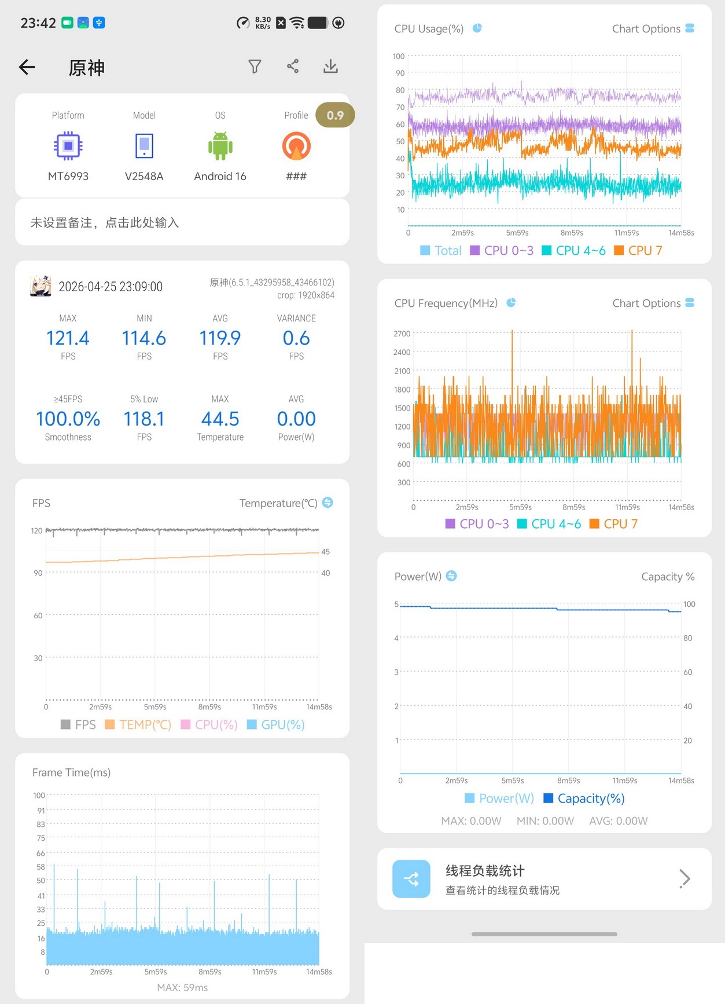
Task: Tap the Android 16 OS icon
Action: pyautogui.click(x=220, y=146)
